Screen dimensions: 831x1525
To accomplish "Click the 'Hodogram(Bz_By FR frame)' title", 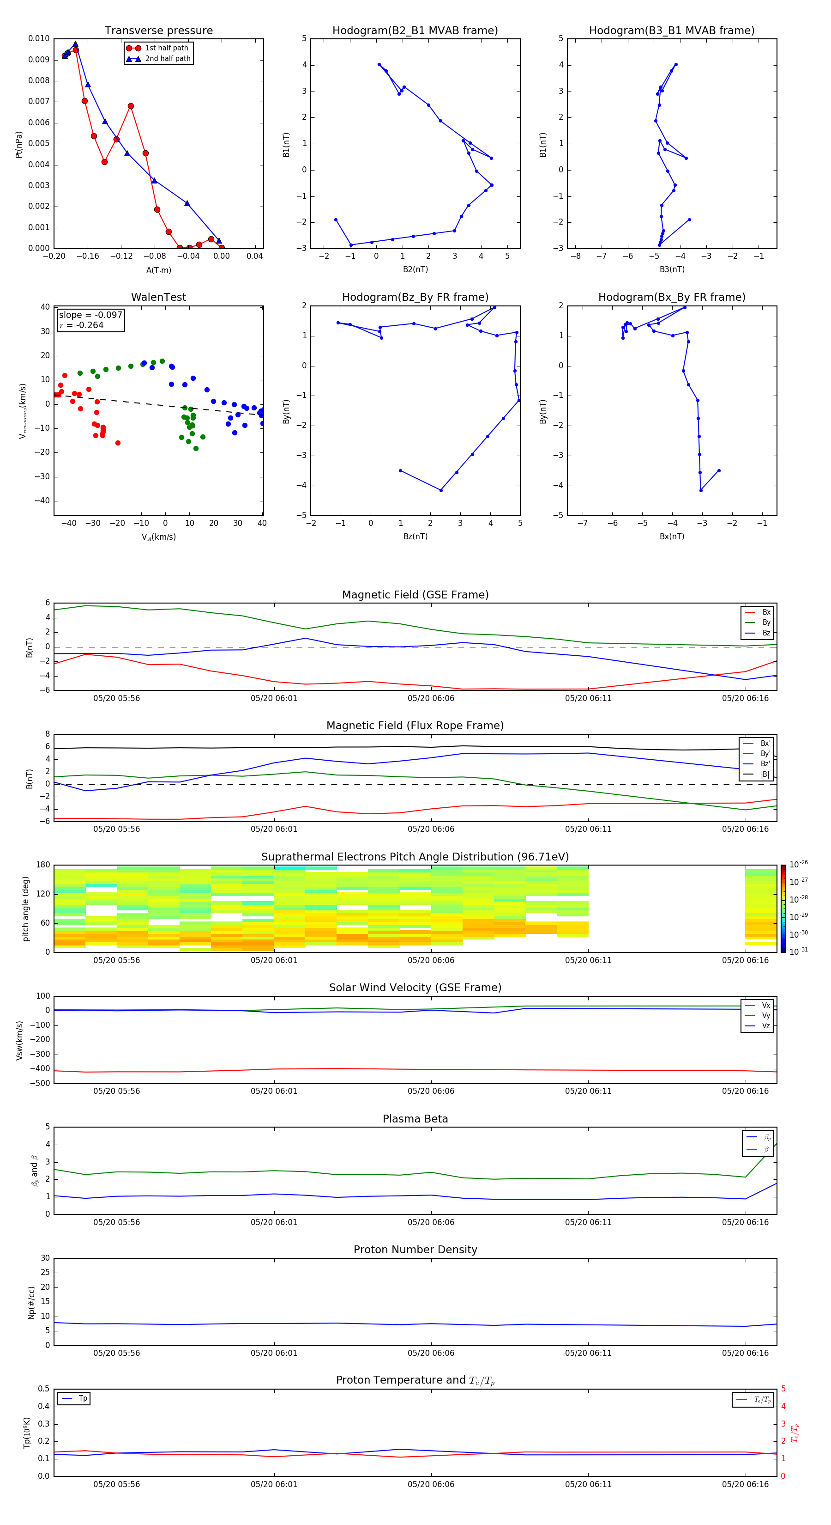I will click(x=415, y=297).
